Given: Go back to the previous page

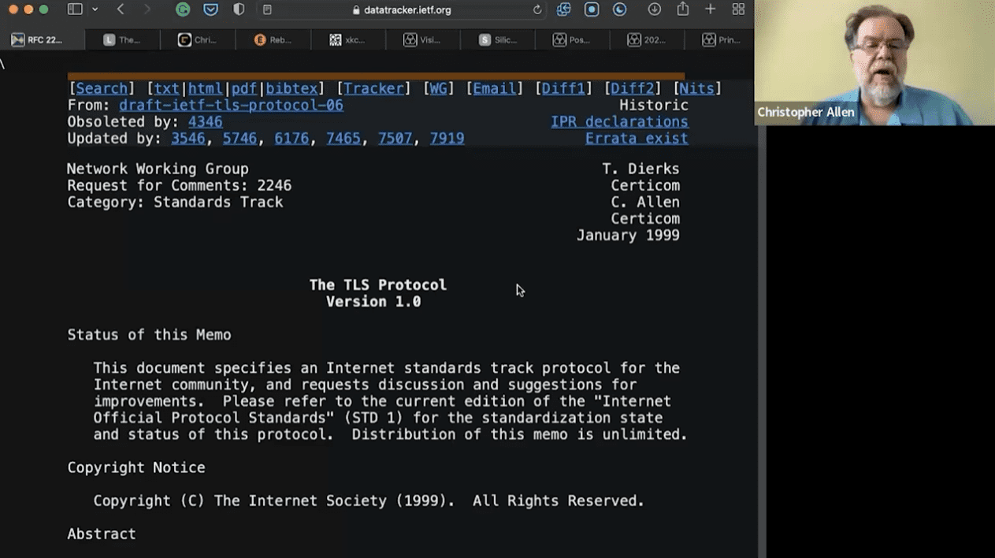Looking at the screenshot, I should pyautogui.click(x=121, y=9).
